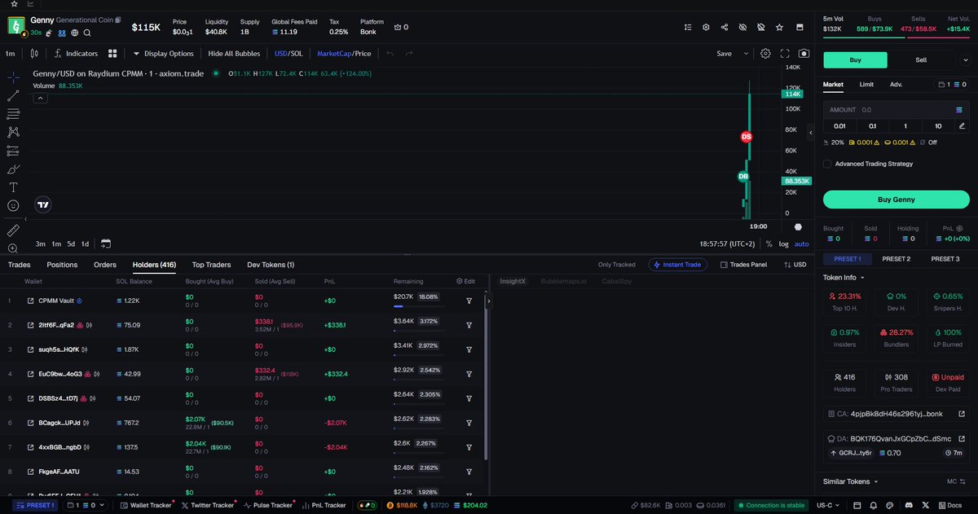This screenshot has width=978, height=514.
Task: Open the Wallet Tracker in the bottom bar
Action: coord(146,505)
